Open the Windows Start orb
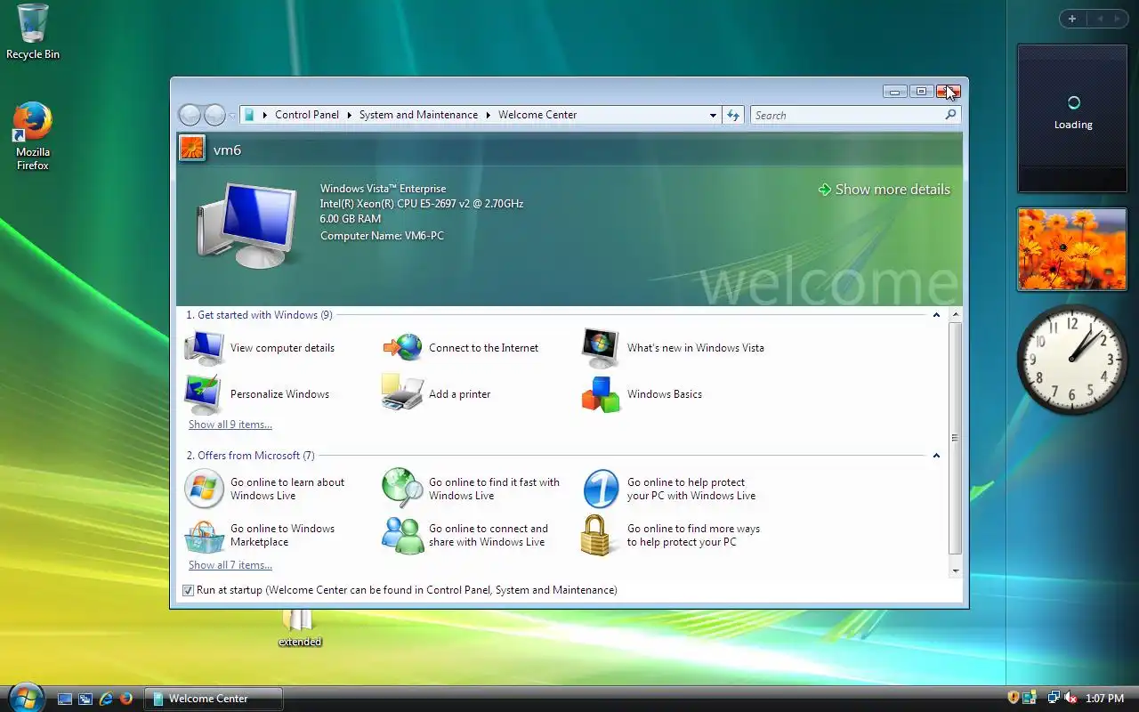This screenshot has height=712, width=1139. click(25, 697)
